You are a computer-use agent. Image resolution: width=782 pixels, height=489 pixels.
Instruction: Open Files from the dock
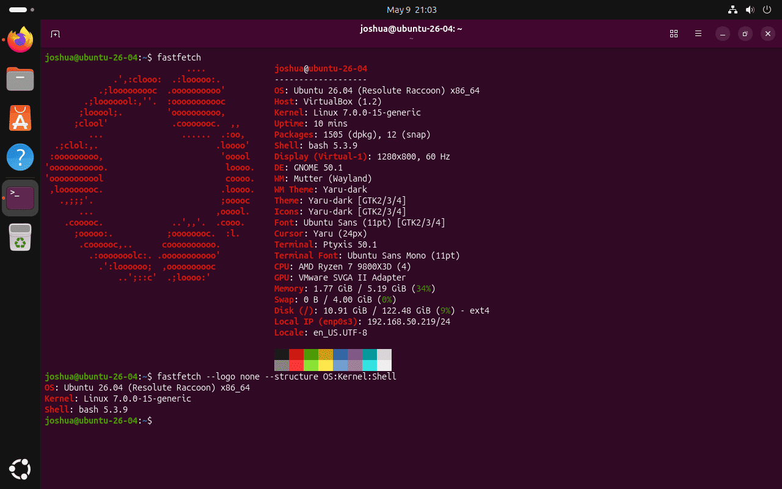point(20,79)
